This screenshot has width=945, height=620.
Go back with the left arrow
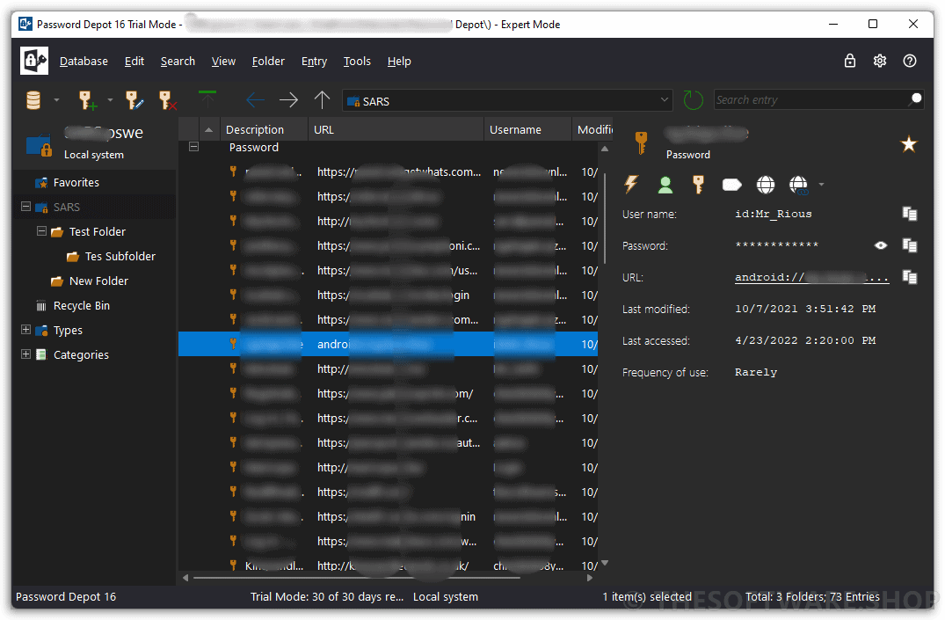(x=256, y=99)
